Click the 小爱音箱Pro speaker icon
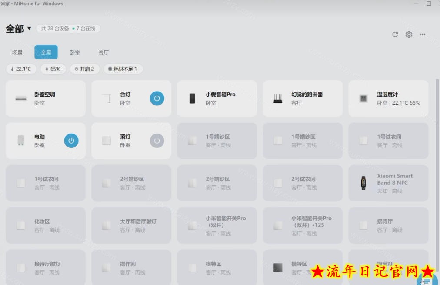Viewport: 440px width, 285px height. point(192,98)
